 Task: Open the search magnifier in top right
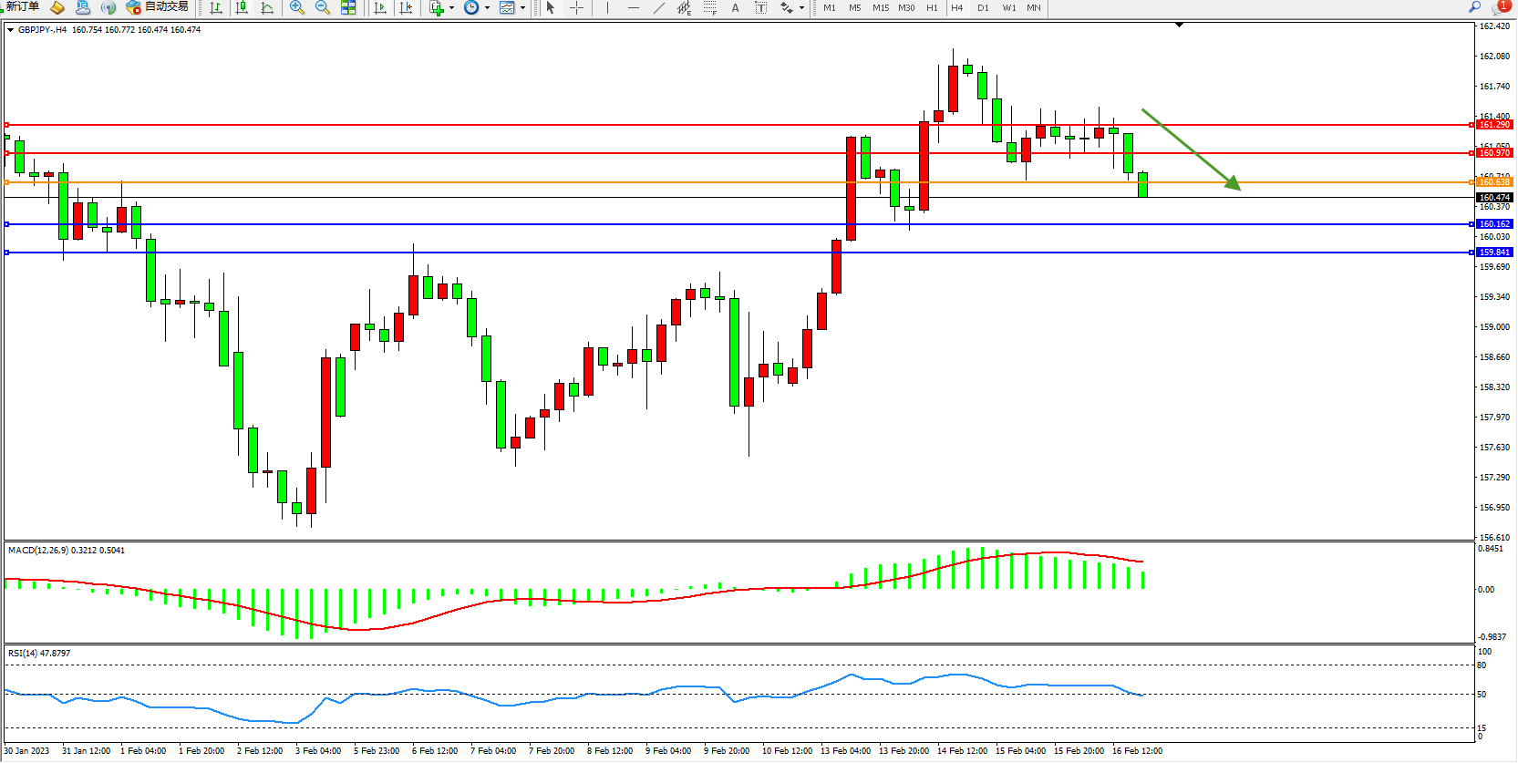[x=1474, y=7]
